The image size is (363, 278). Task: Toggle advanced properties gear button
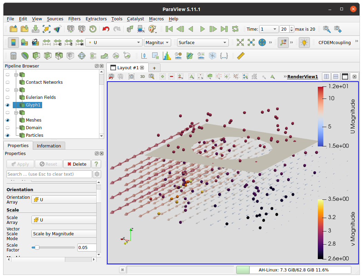pyautogui.click(x=97, y=174)
